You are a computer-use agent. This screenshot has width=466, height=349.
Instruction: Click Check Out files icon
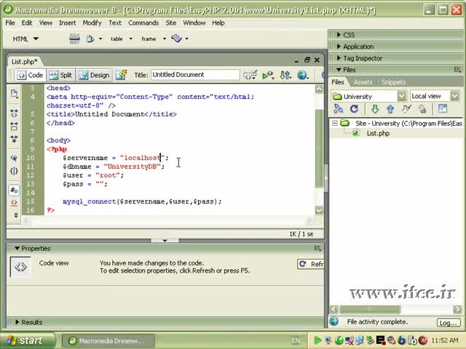click(406, 109)
